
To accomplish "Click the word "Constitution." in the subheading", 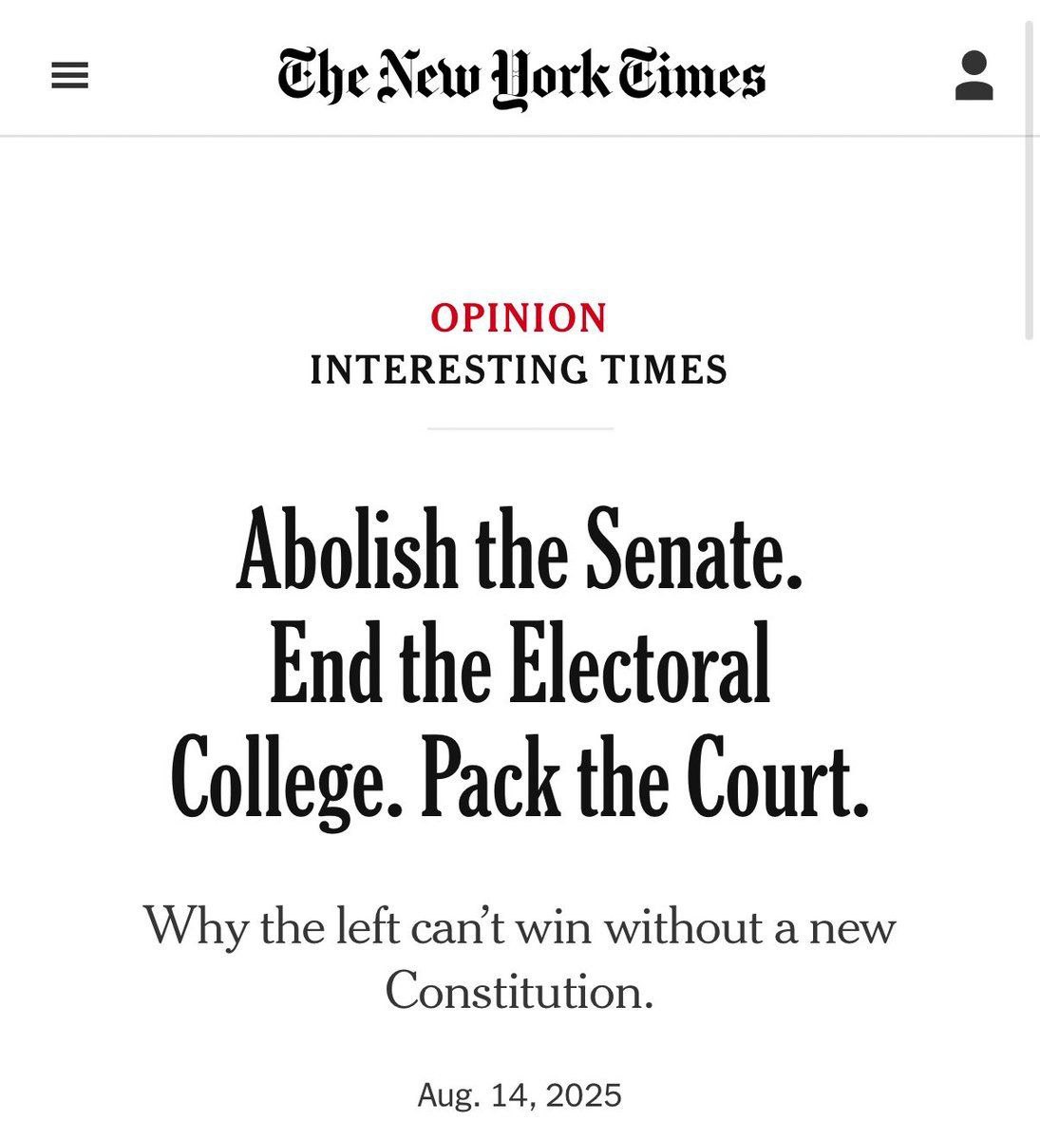I will pos(520,990).
